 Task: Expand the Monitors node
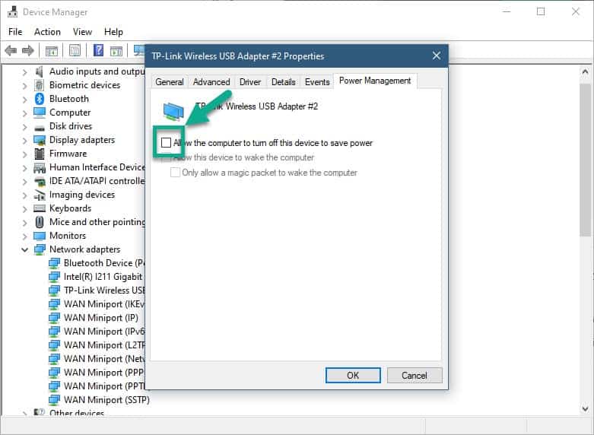pyautogui.click(x=24, y=237)
